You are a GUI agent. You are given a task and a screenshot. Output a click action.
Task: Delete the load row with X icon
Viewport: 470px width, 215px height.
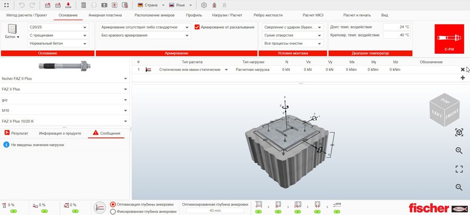point(463,69)
